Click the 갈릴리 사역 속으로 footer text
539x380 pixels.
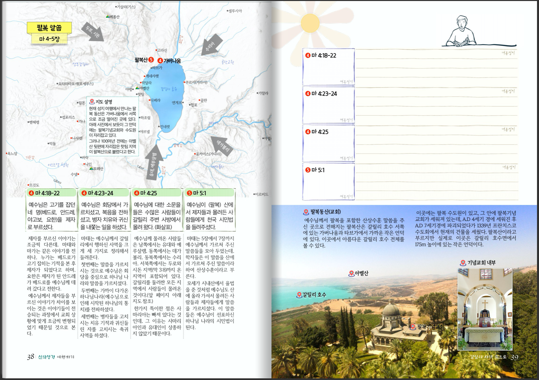pyautogui.click(x=488, y=357)
